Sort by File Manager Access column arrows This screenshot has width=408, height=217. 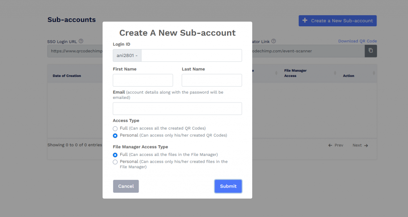335,73
